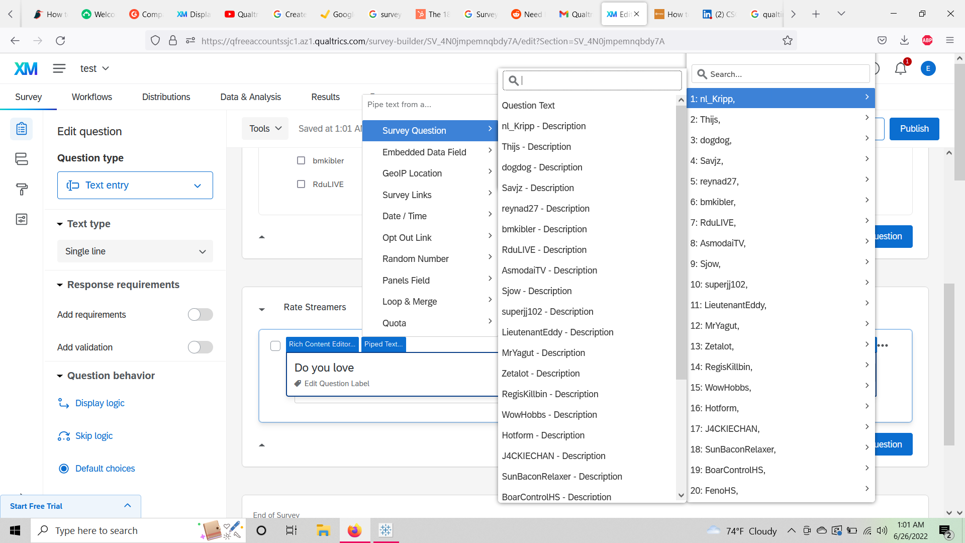Open the survey flow sidebar icon

(22, 159)
